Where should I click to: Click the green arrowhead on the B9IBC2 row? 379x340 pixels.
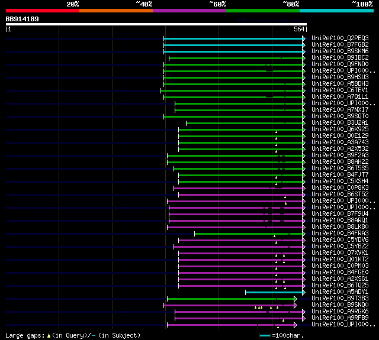coord(304,58)
